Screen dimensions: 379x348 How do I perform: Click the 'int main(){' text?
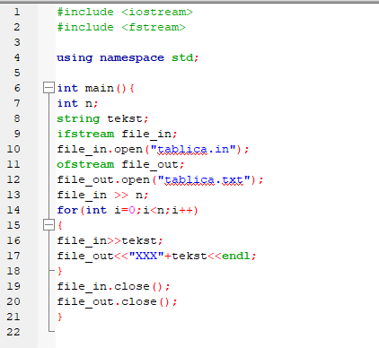[x=96, y=88]
